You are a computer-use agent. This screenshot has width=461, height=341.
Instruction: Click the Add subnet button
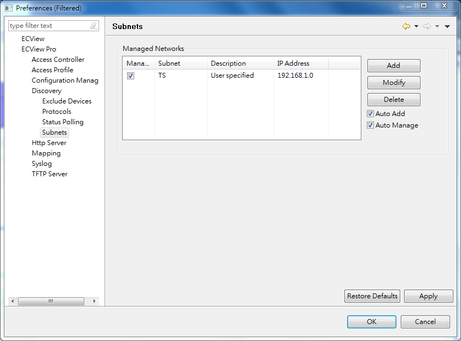(x=394, y=66)
